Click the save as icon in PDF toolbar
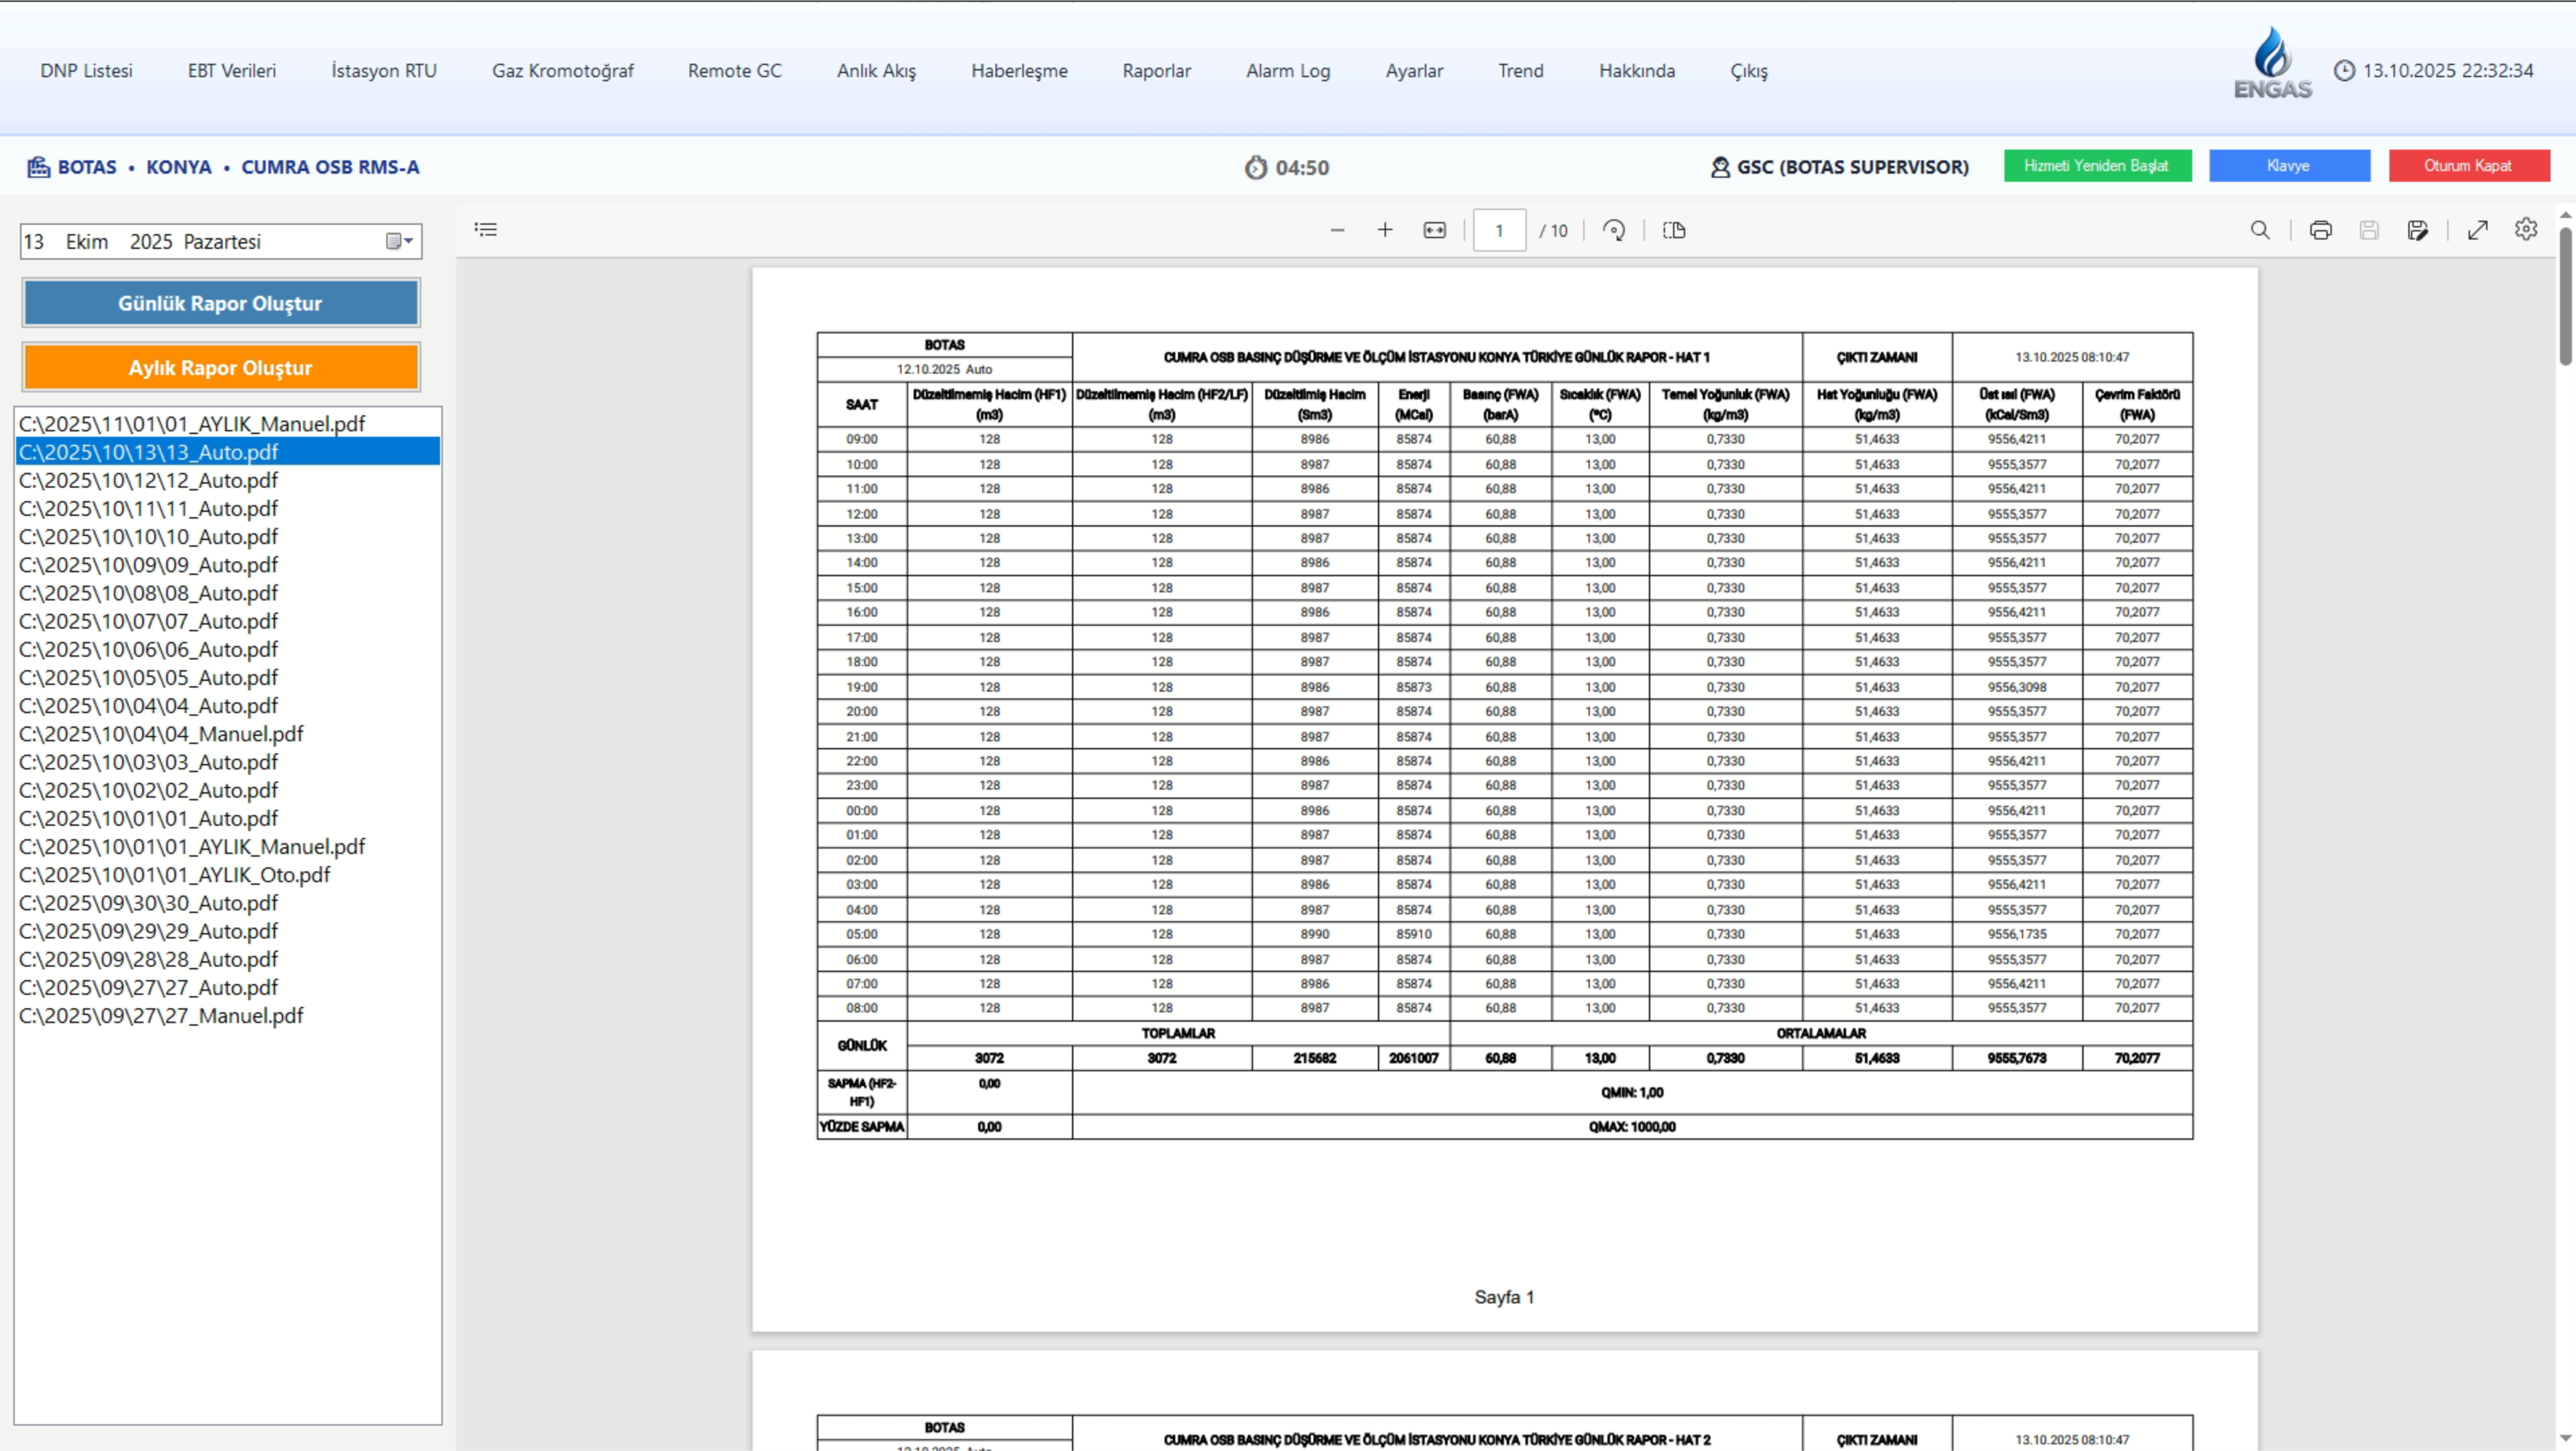Image resolution: width=2576 pixels, height=1451 pixels. [2418, 230]
